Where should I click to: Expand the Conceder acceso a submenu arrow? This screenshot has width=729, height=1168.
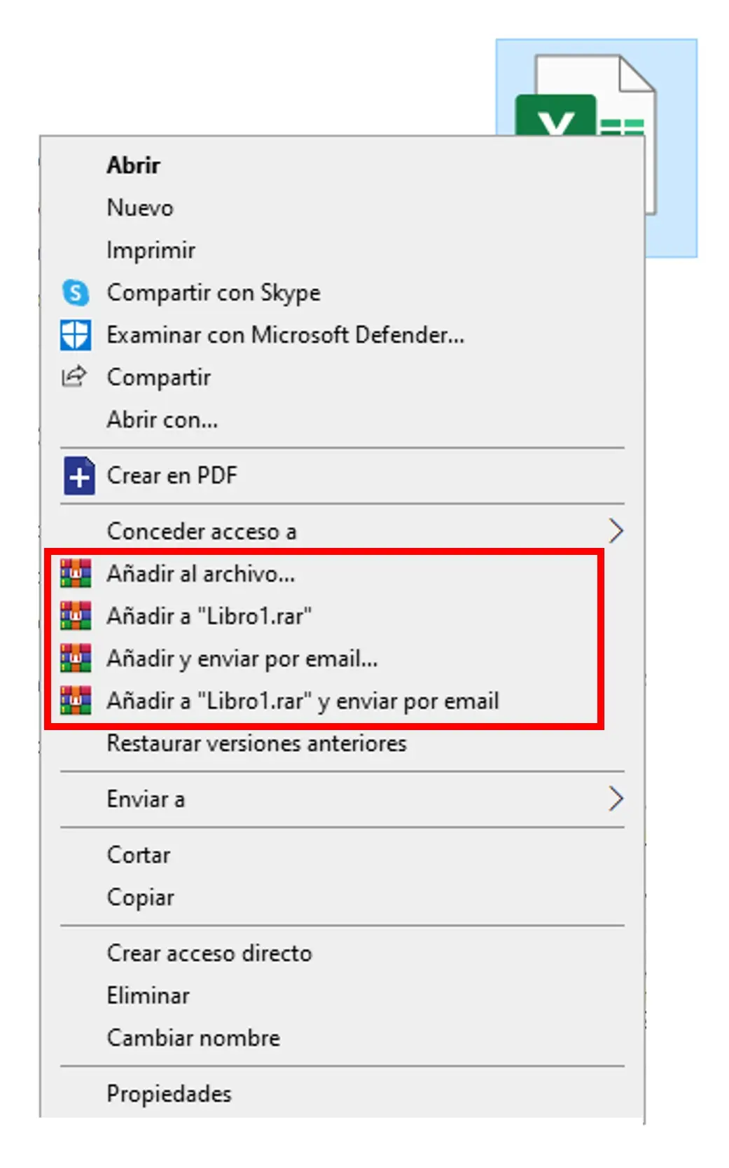pyautogui.click(x=616, y=531)
